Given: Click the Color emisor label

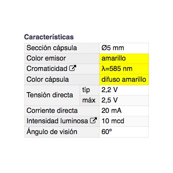Looking at the screenshot, I should pyautogui.click(x=46, y=58).
